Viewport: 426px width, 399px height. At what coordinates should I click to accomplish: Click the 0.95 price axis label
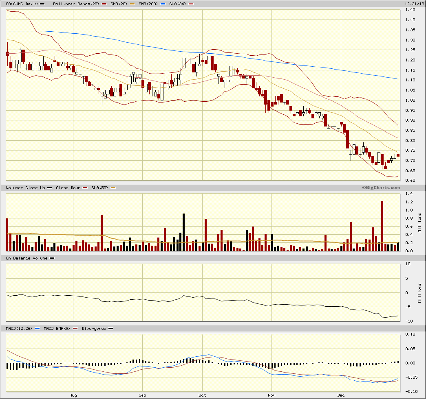coord(410,111)
